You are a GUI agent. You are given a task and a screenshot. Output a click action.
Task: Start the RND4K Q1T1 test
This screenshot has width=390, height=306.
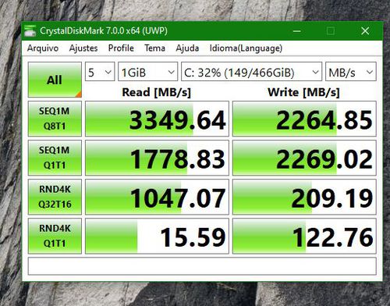point(55,236)
